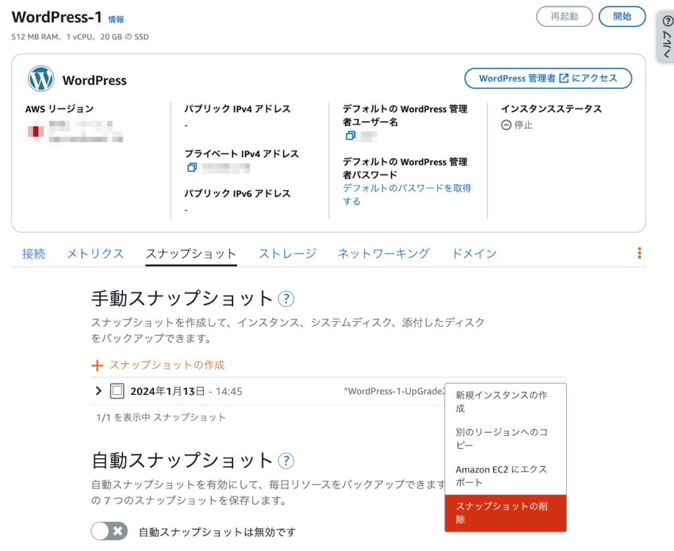Viewport: 674px width, 551px height.
Task: Copy the private IPv4 address icon
Action: [192, 167]
